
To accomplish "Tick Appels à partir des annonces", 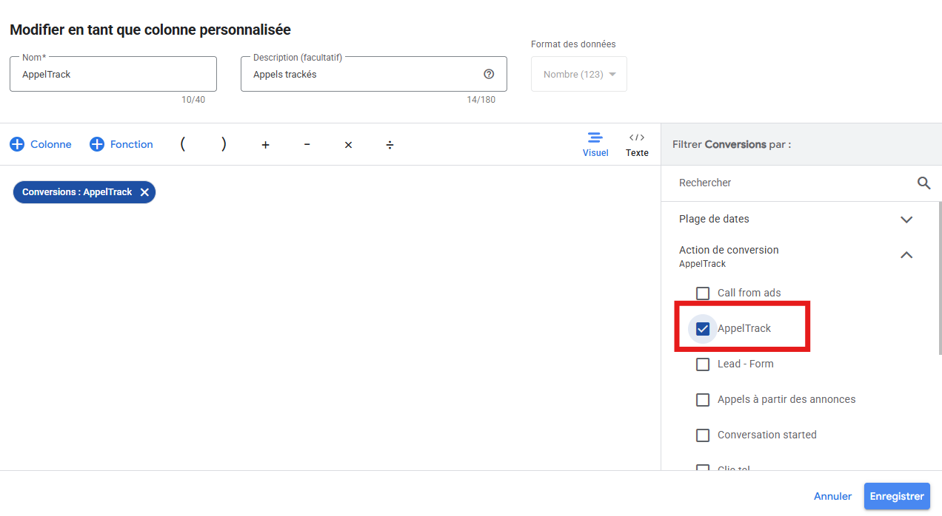I will 703,400.
